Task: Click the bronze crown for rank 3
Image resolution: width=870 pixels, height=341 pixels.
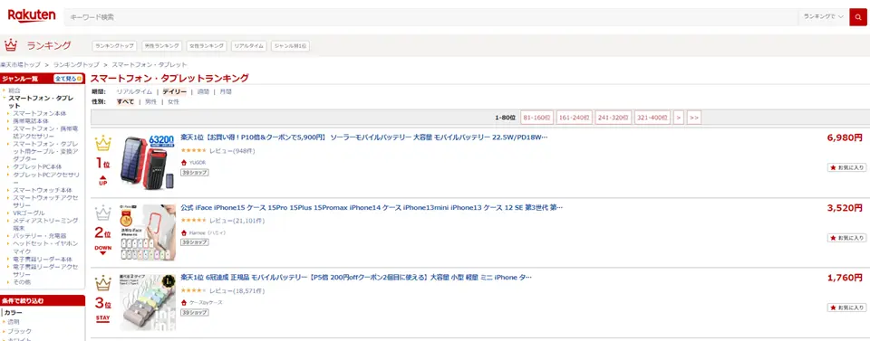Action: point(102,283)
